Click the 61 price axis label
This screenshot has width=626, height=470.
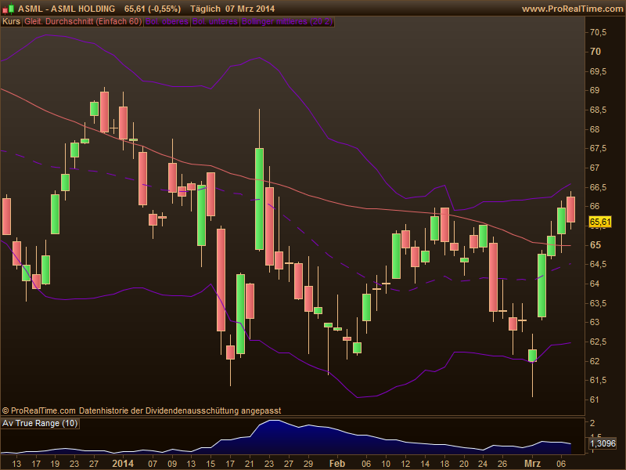tap(595, 399)
